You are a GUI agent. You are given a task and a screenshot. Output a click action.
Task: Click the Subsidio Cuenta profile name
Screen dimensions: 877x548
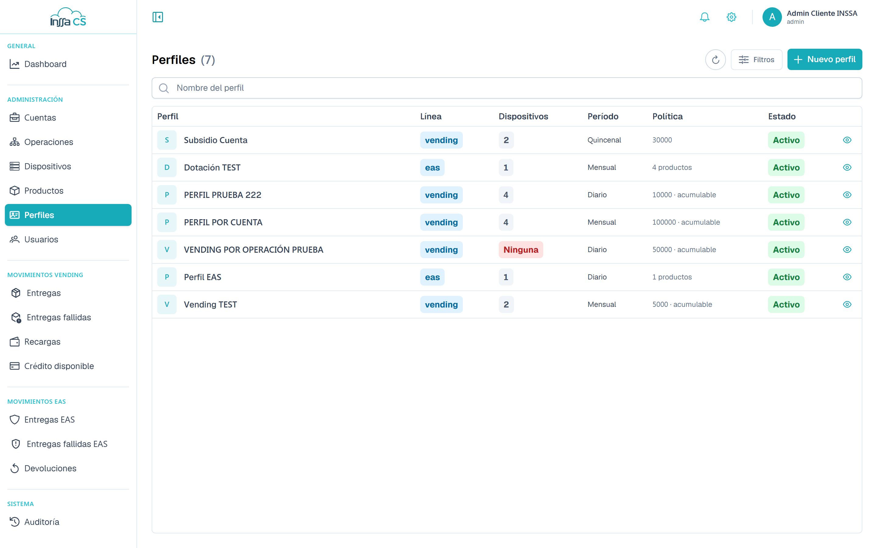coord(216,140)
